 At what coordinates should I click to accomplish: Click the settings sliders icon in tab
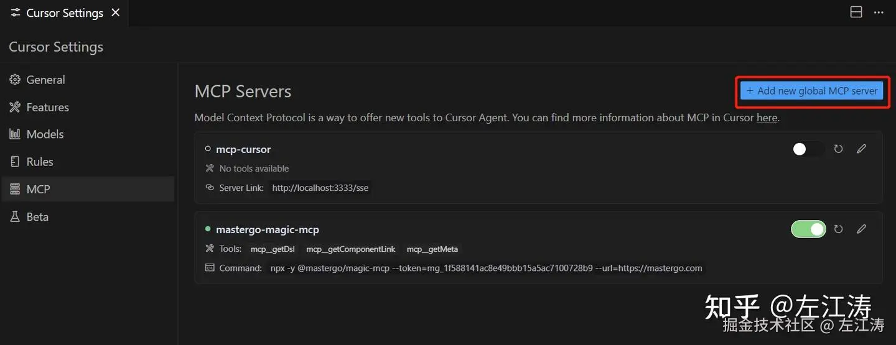click(x=16, y=12)
